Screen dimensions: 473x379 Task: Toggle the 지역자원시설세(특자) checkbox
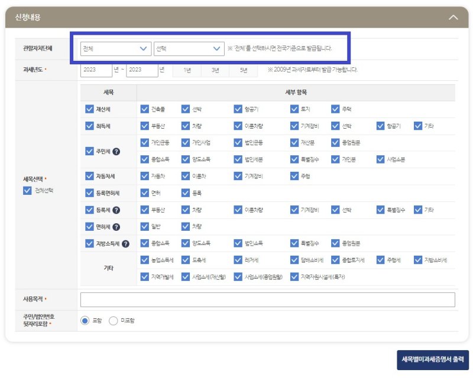[294, 276]
